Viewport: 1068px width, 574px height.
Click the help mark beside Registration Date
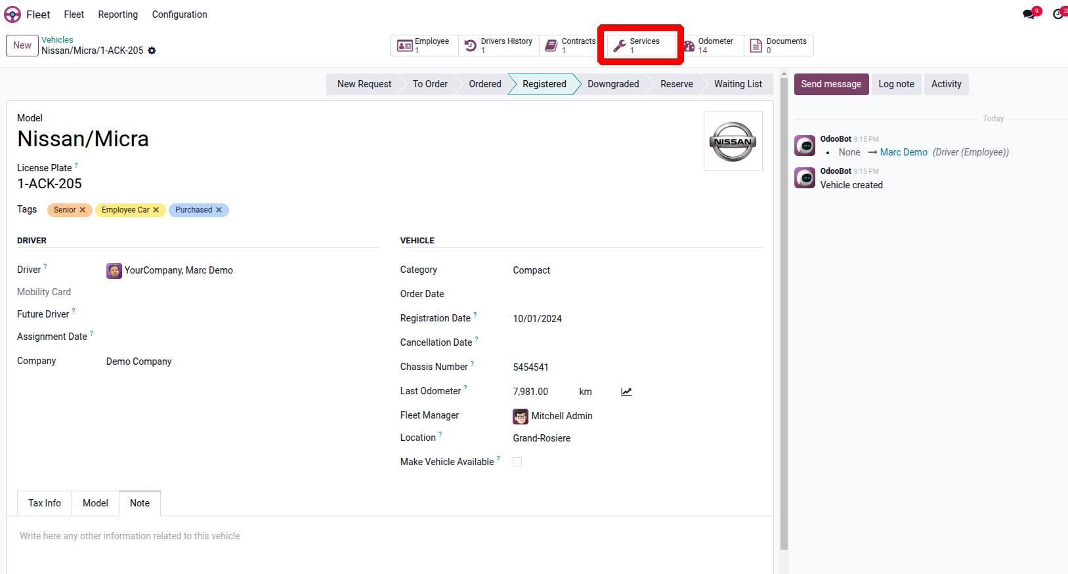point(475,316)
